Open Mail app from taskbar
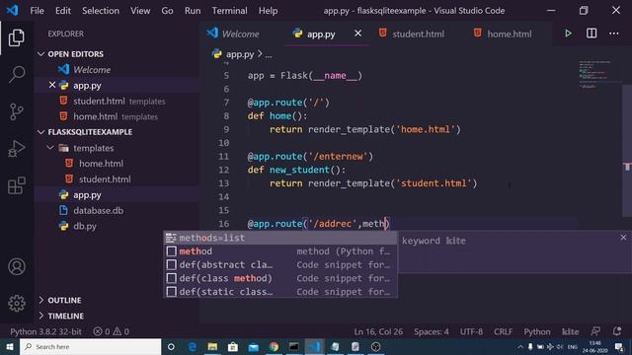The width and height of the screenshot is (632, 355). [254, 346]
